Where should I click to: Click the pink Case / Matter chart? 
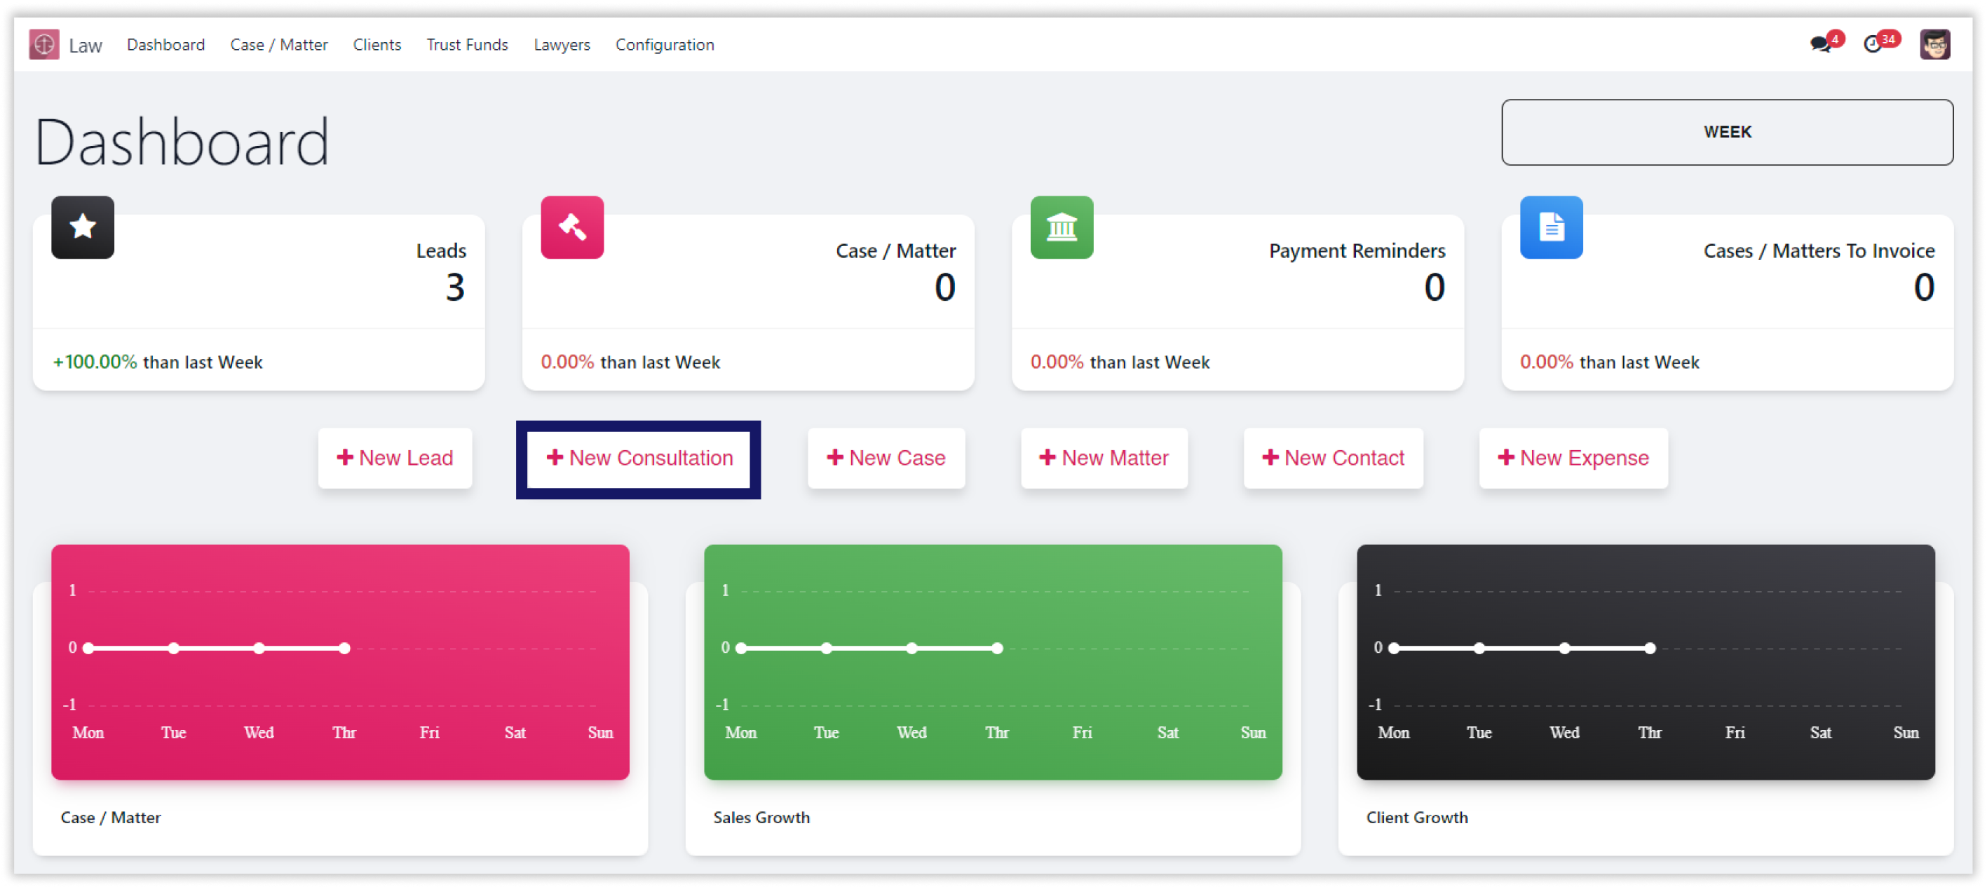point(340,662)
